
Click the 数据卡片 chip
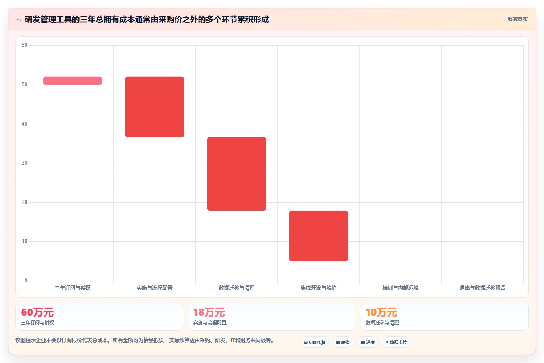[396, 342]
